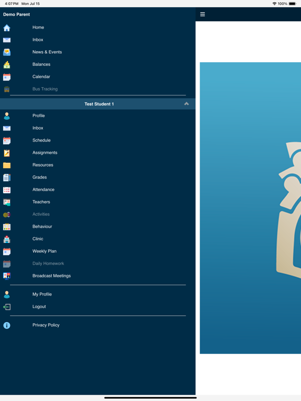Open Clinic label
The image size is (301, 401).
[x=38, y=239]
